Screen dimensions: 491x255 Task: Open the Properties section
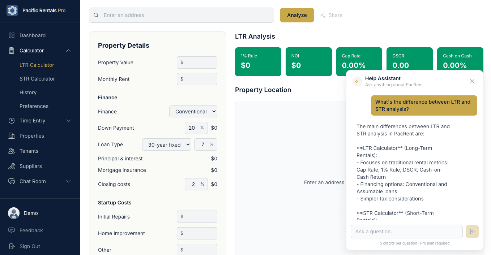tap(32, 136)
